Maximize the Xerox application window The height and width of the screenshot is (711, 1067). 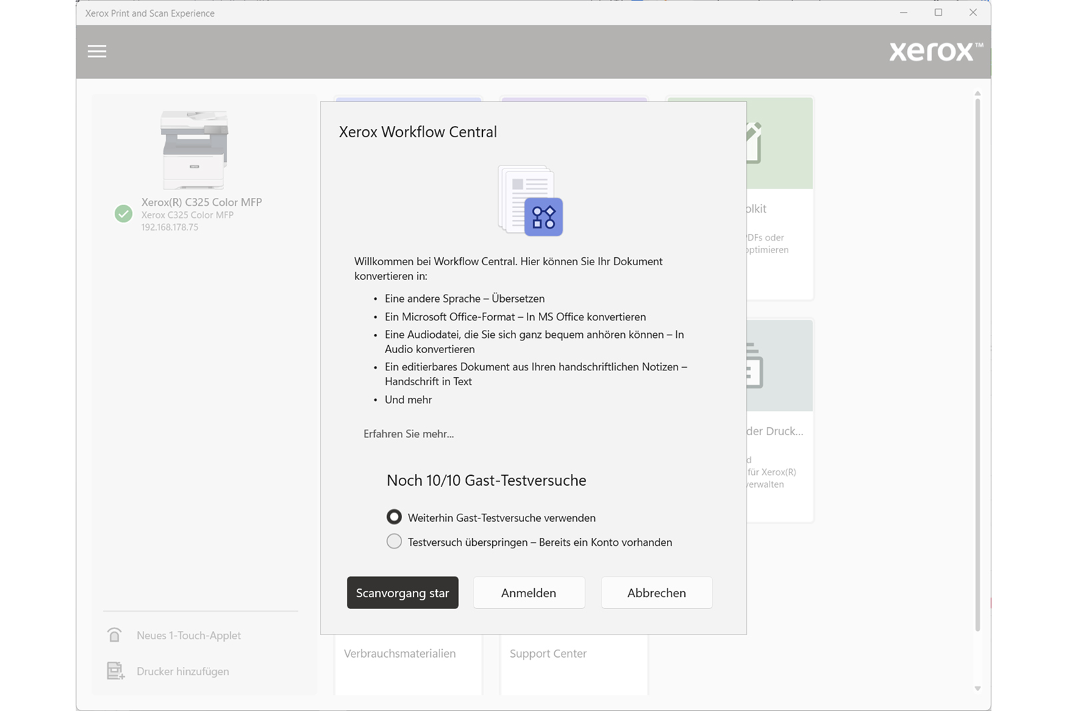(938, 13)
